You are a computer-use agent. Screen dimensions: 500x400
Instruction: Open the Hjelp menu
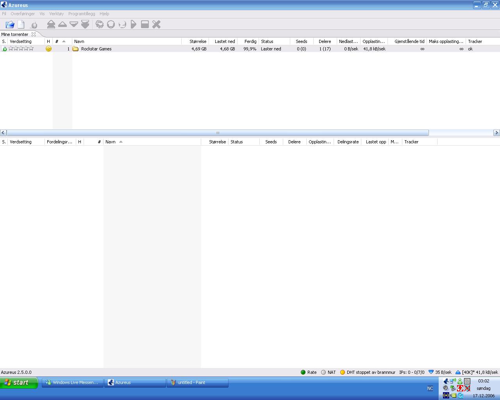coord(104,14)
